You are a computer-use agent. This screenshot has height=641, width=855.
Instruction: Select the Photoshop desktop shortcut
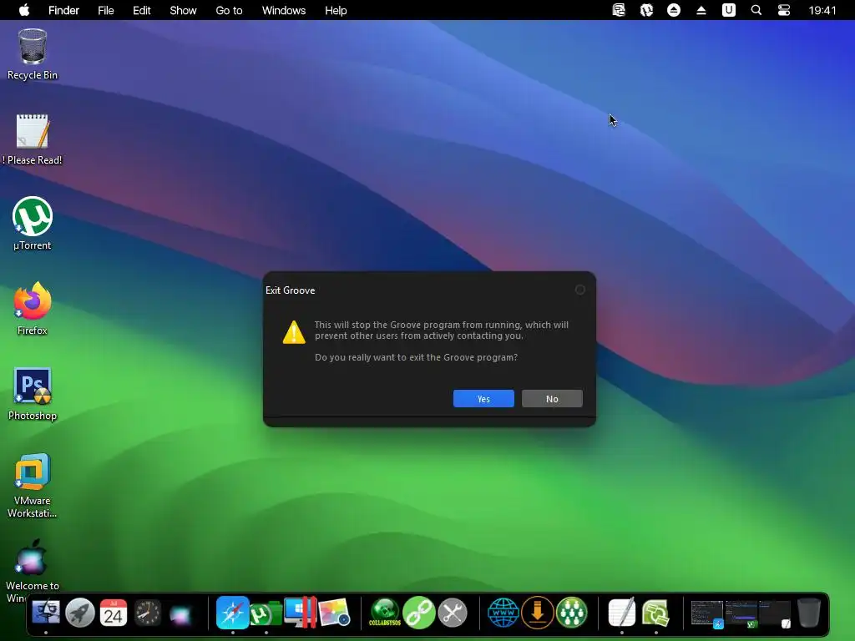pyautogui.click(x=33, y=394)
